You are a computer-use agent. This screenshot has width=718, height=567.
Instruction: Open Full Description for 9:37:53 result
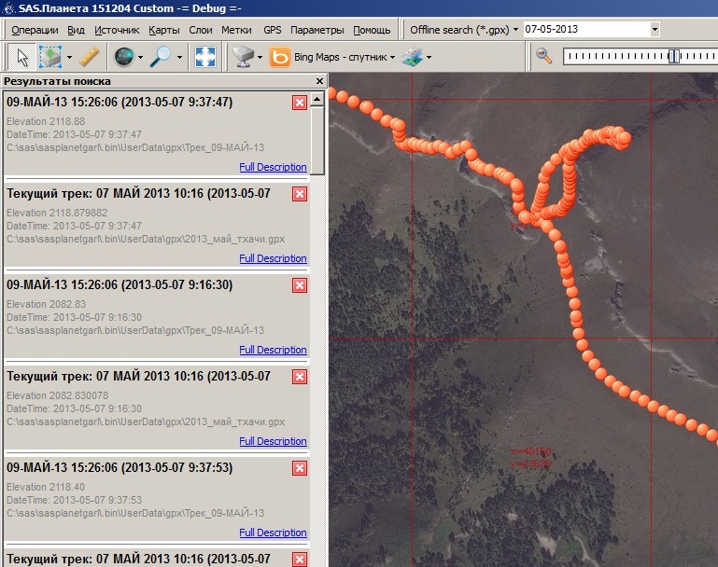[x=273, y=532]
